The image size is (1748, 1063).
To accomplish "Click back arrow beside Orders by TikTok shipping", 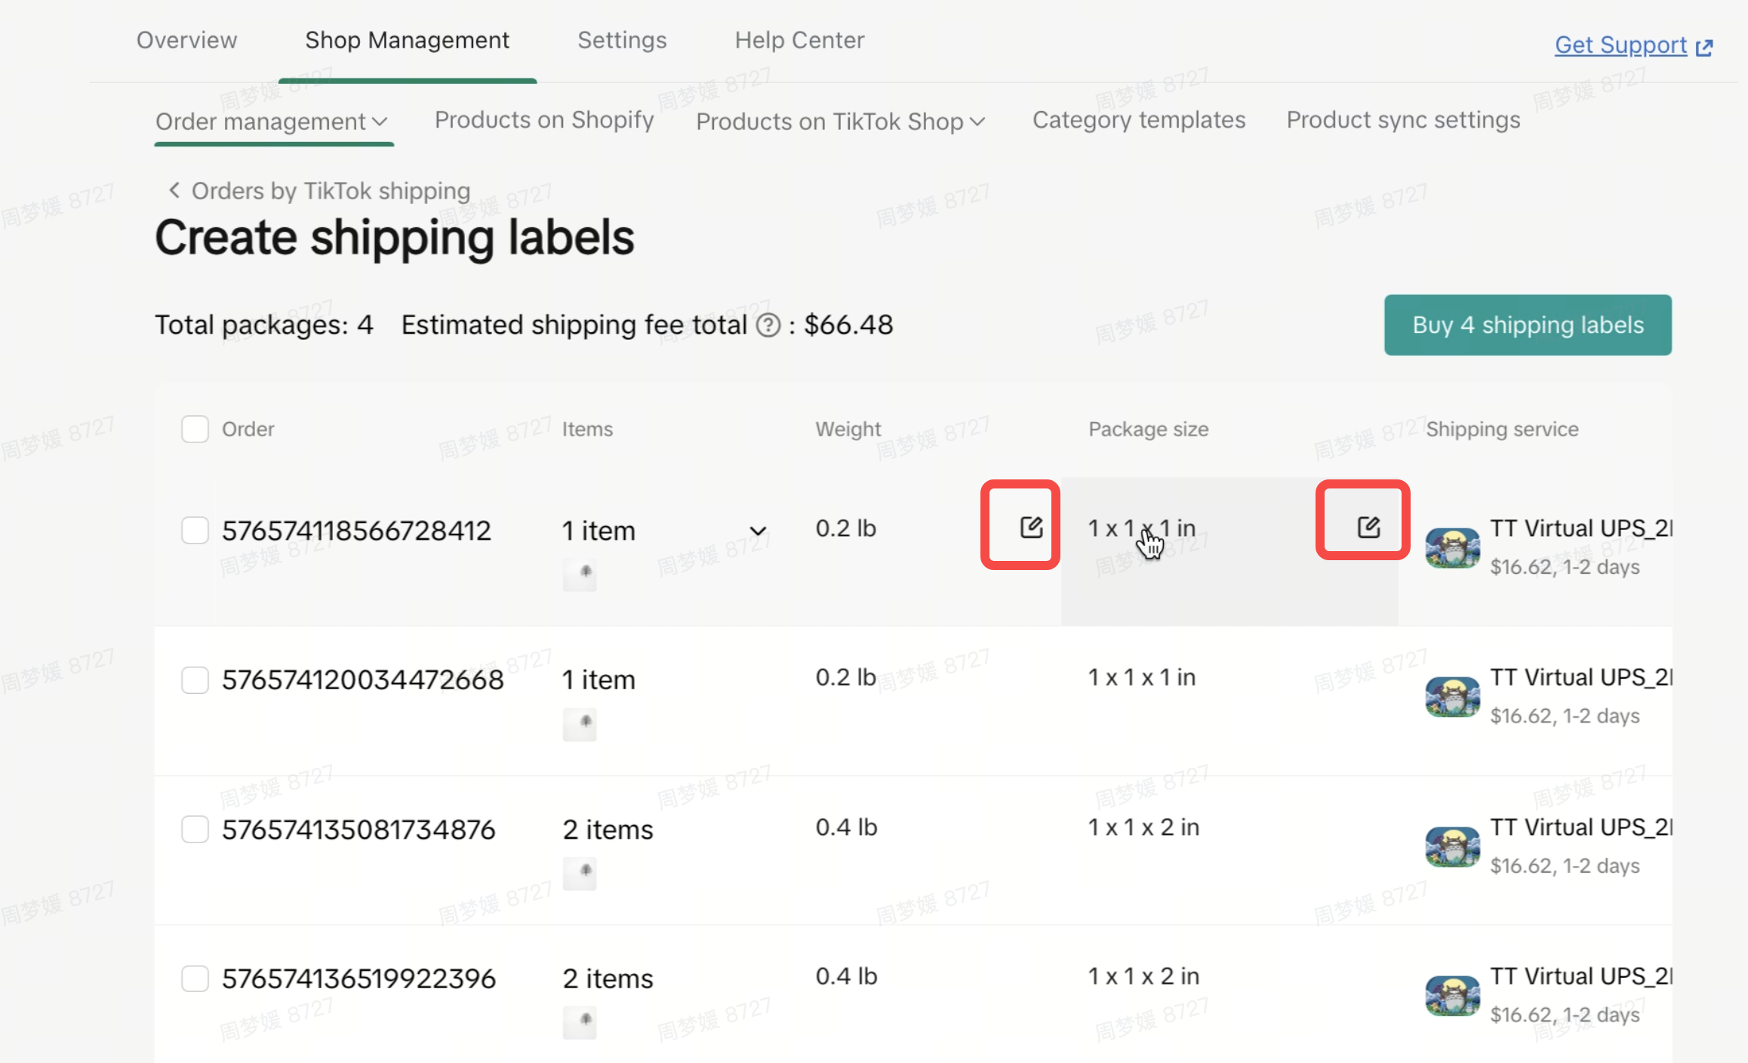I will coord(174,190).
